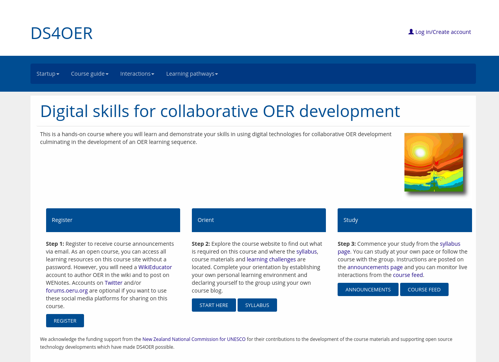The width and height of the screenshot is (499, 362).
Task: Click the COURSE FEED button
Action: (424, 289)
